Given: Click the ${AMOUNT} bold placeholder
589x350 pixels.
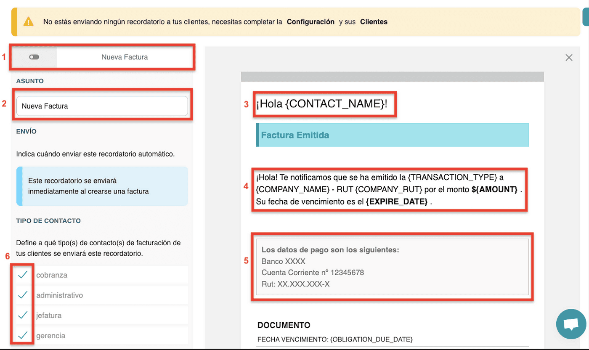Looking at the screenshot, I should click(494, 189).
